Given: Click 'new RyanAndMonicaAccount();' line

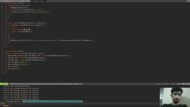Looking at the screenshot, I should pyautogui.click(x=39, y=56).
